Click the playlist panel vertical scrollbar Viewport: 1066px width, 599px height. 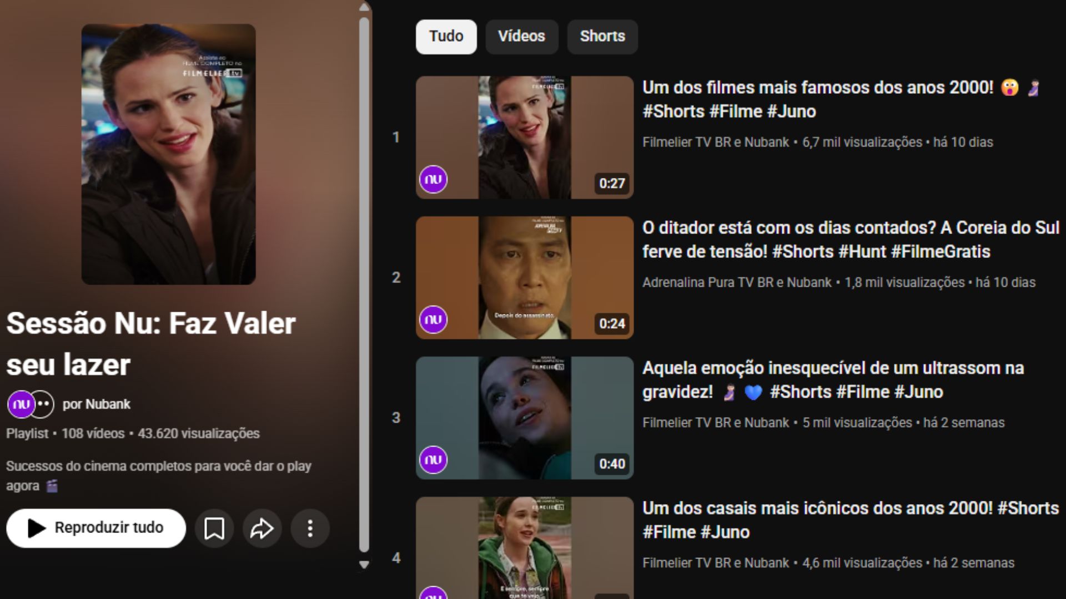point(364,286)
